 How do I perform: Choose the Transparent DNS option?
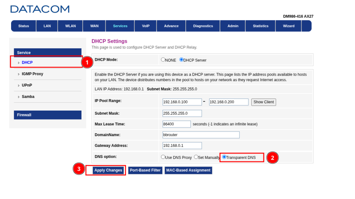(x=224, y=157)
